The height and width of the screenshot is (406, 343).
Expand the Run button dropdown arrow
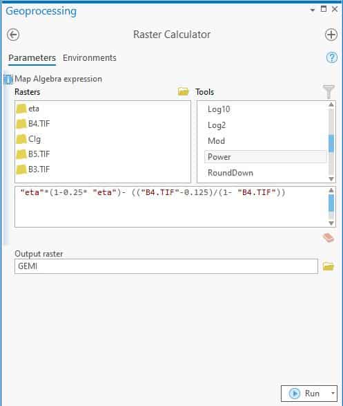333,393
